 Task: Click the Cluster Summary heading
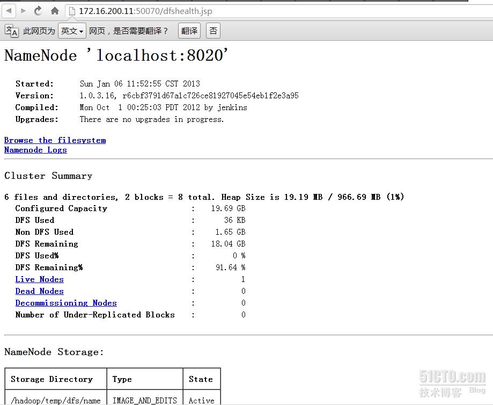tap(48, 176)
